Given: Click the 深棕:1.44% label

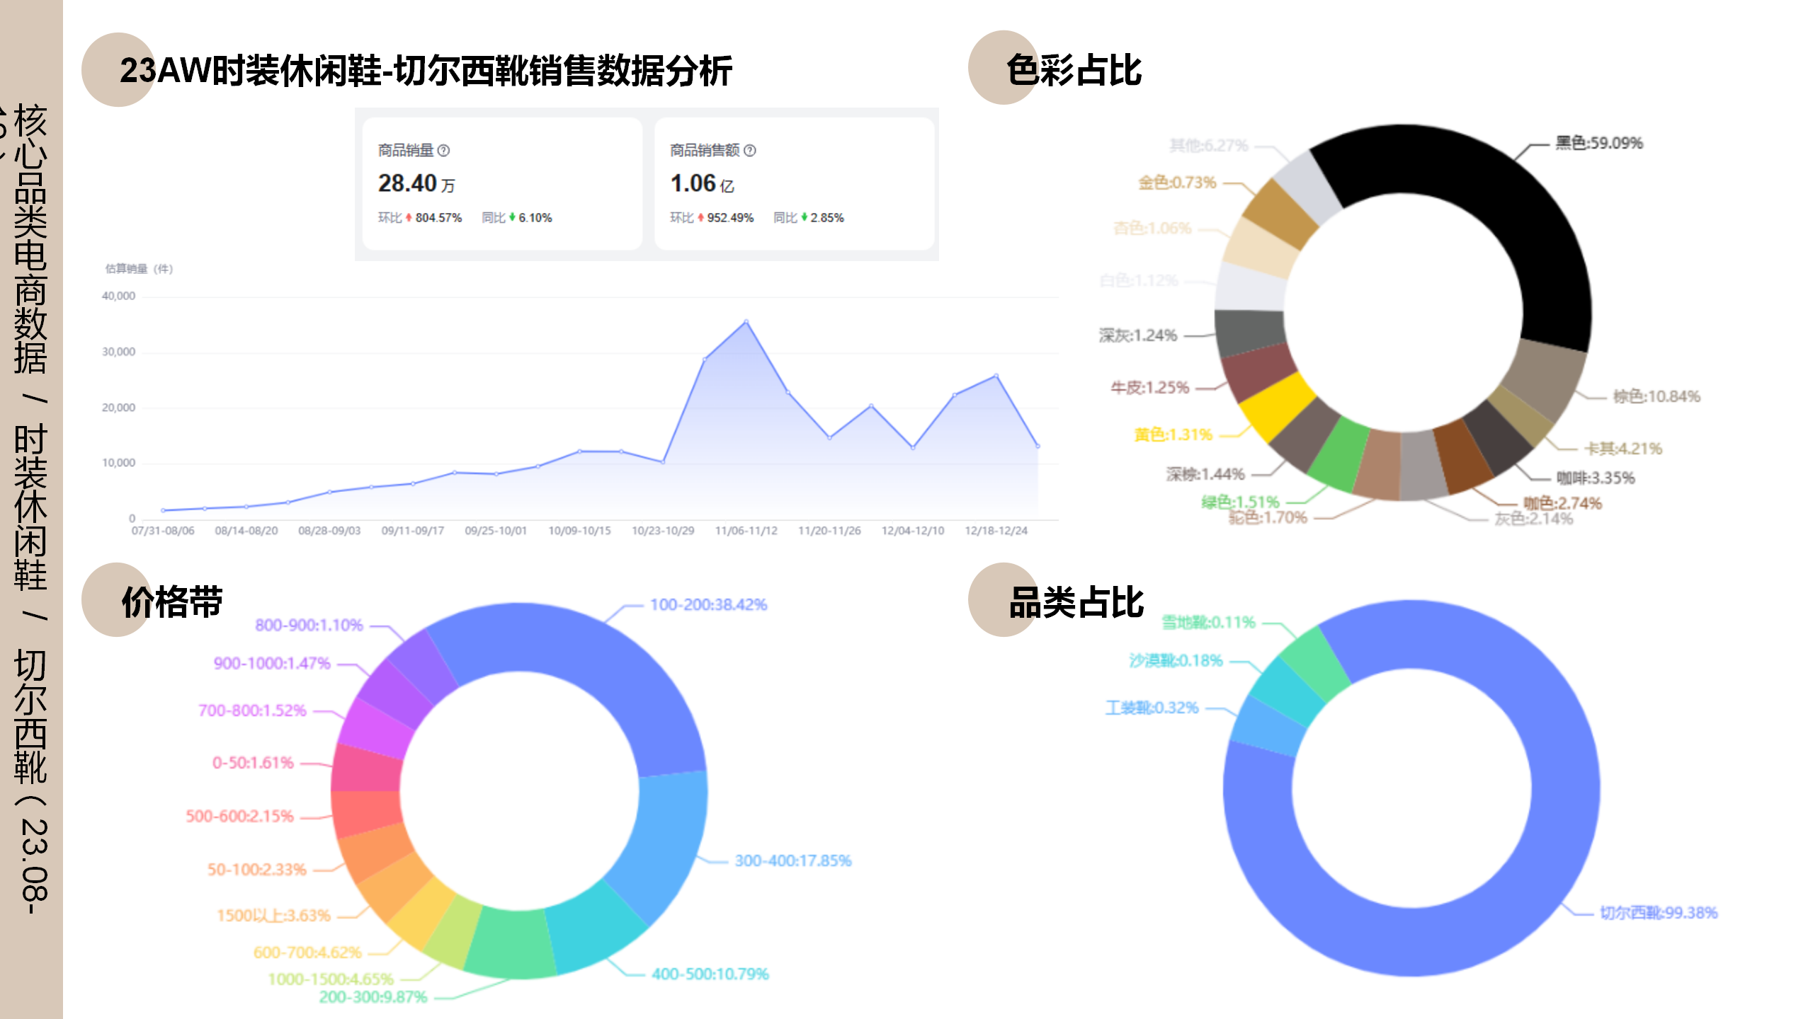Looking at the screenshot, I should pyautogui.click(x=1205, y=474).
